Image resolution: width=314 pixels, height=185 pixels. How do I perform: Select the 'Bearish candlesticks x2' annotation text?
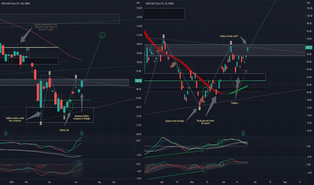tap(46, 27)
